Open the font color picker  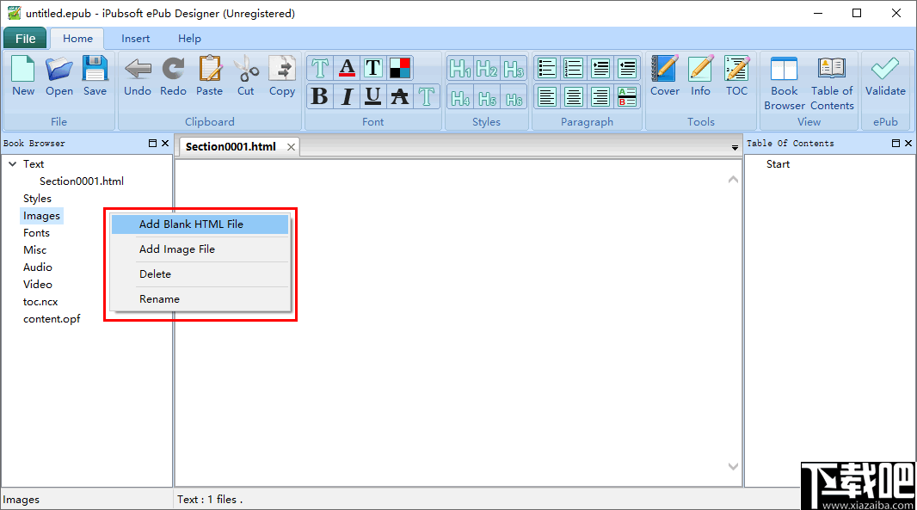(346, 67)
